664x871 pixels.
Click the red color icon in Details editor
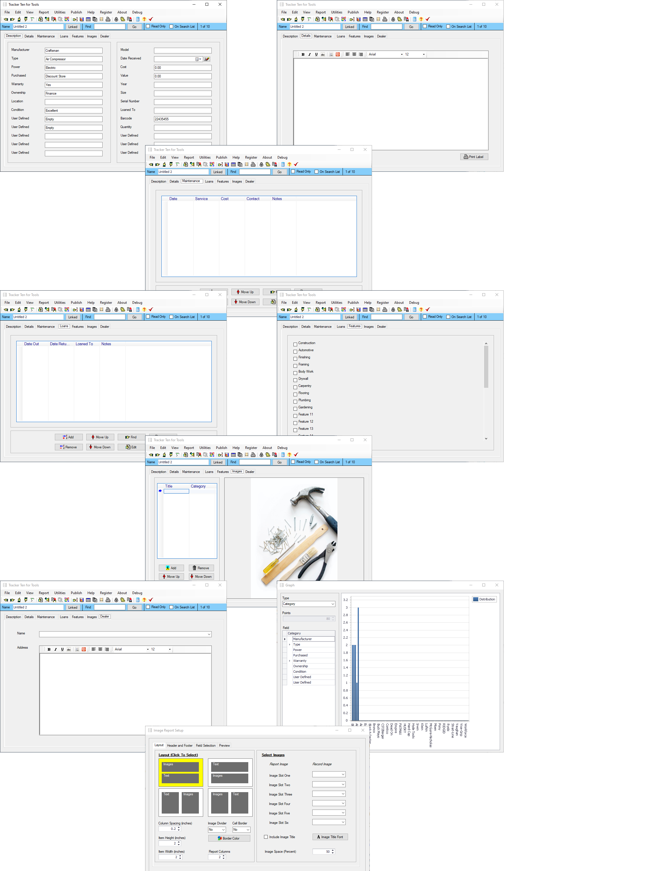[x=337, y=55]
